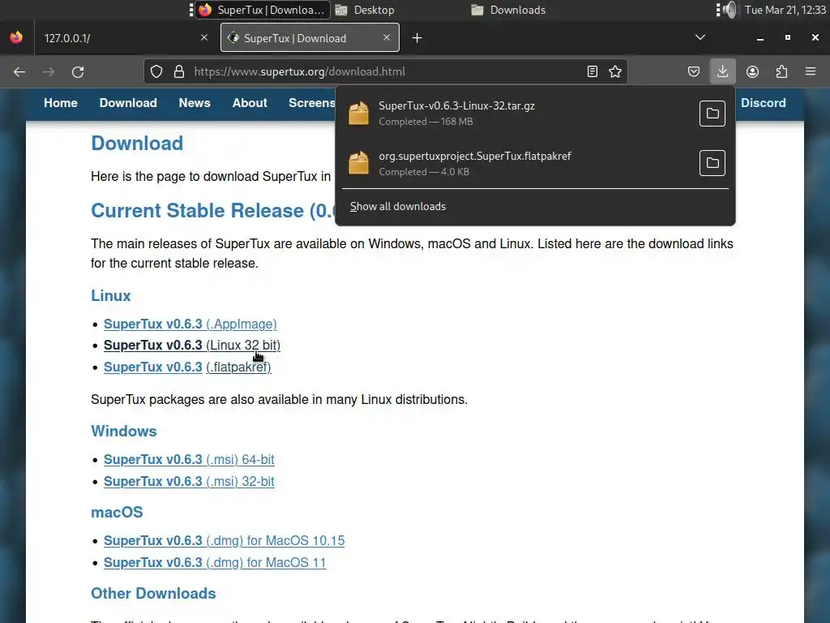Click the Other Downloads heading

pyautogui.click(x=153, y=593)
